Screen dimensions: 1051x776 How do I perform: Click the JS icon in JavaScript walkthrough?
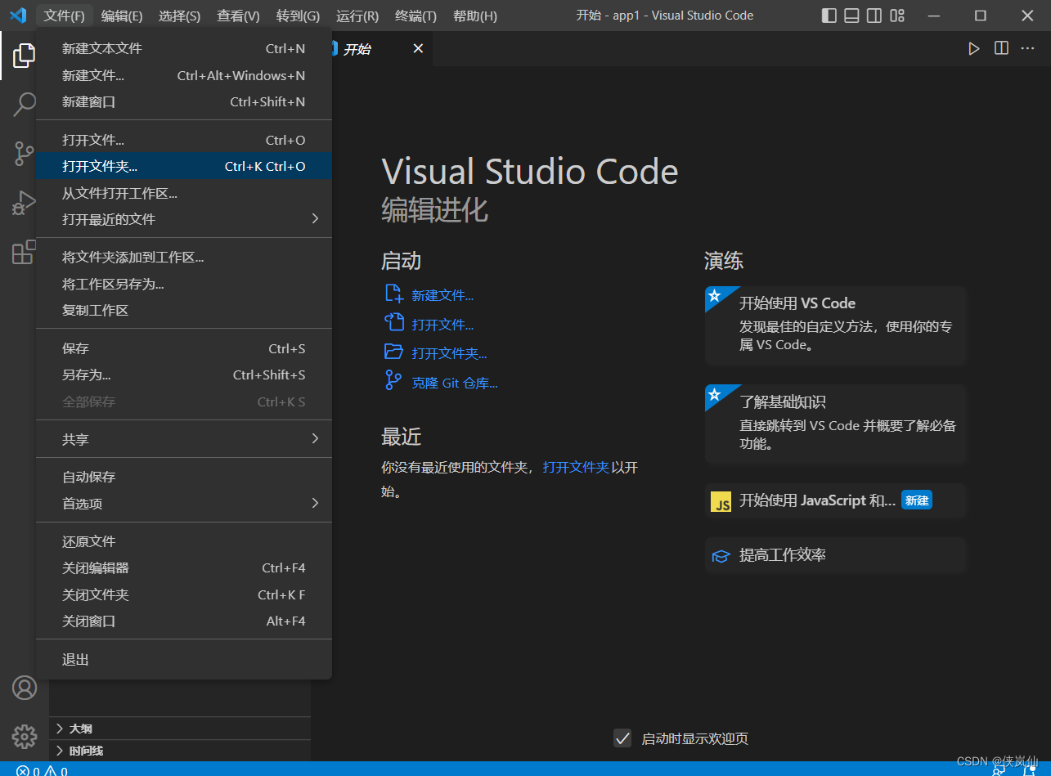(x=721, y=502)
